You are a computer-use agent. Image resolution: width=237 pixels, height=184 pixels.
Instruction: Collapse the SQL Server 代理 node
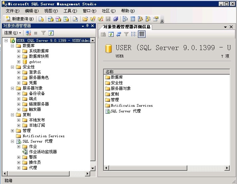pos(12,141)
